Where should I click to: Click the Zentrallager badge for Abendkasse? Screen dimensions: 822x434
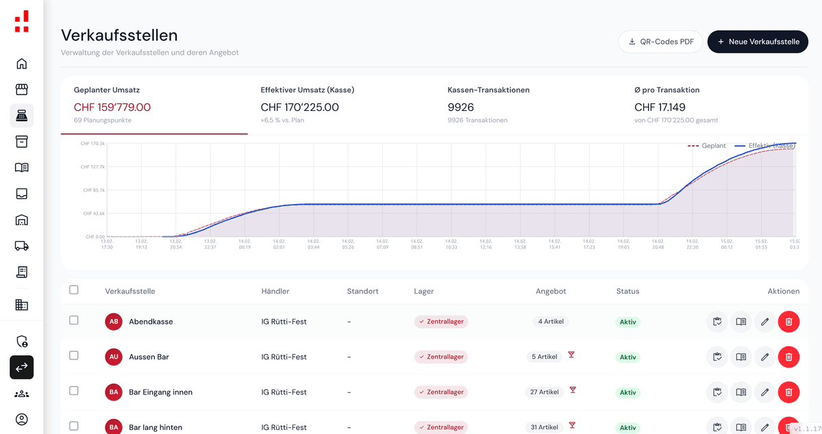[440, 321]
